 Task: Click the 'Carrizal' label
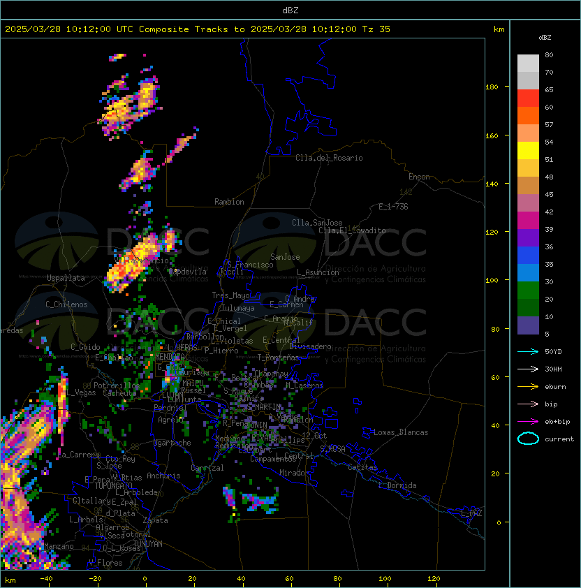tap(207, 468)
